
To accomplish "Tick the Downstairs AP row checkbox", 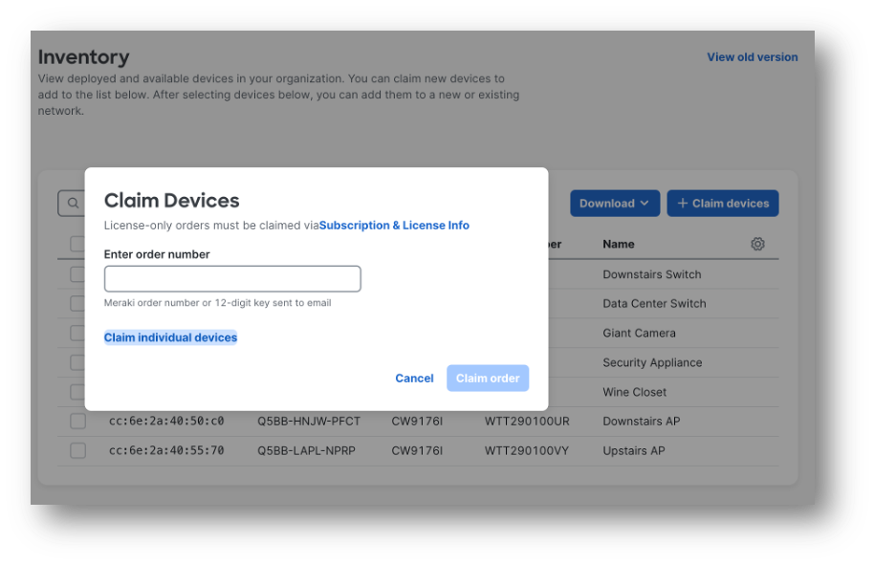I will (x=78, y=421).
